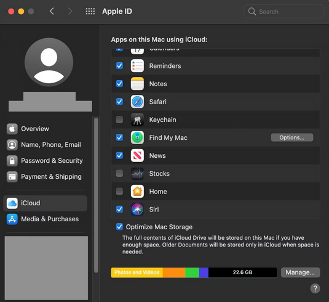The width and height of the screenshot is (329, 302).
Task: Click the Apple logo icon beside Overview
Action: point(12,129)
